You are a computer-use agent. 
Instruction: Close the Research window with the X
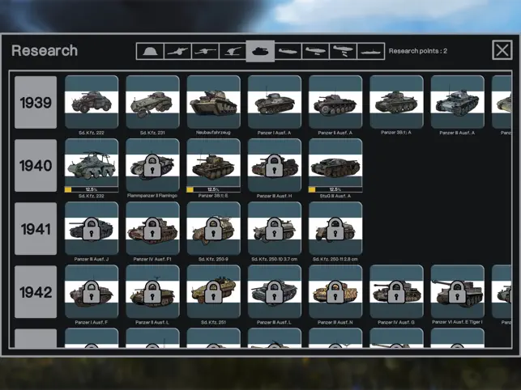(502, 50)
